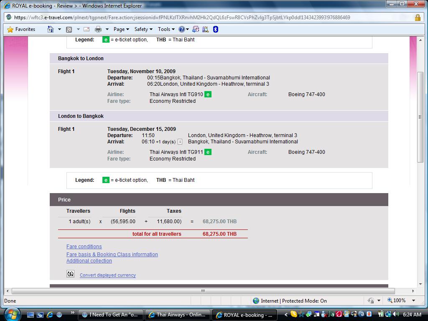The image size is (428, 321).
Task: Click the volume speaker tray icon
Action: 396,314
